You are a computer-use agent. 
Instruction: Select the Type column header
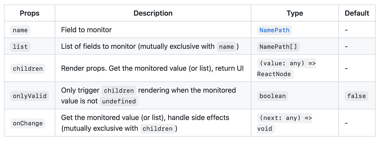point(294,13)
